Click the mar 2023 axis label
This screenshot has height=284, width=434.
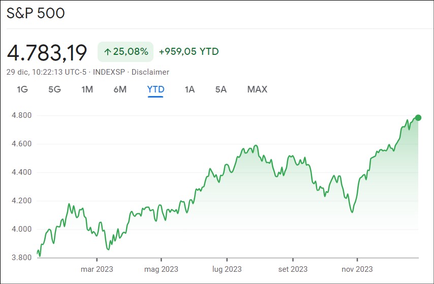click(x=97, y=269)
